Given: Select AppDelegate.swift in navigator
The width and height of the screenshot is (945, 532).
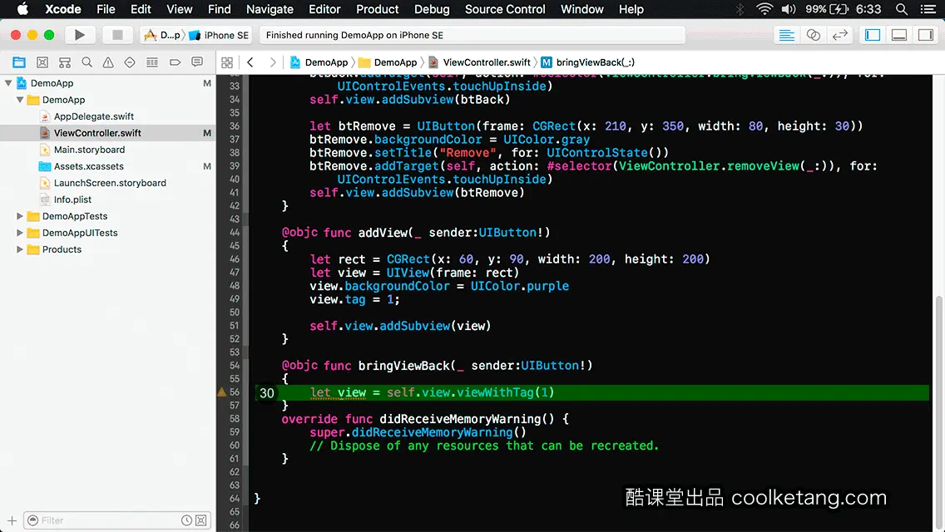Looking at the screenshot, I should click(93, 116).
